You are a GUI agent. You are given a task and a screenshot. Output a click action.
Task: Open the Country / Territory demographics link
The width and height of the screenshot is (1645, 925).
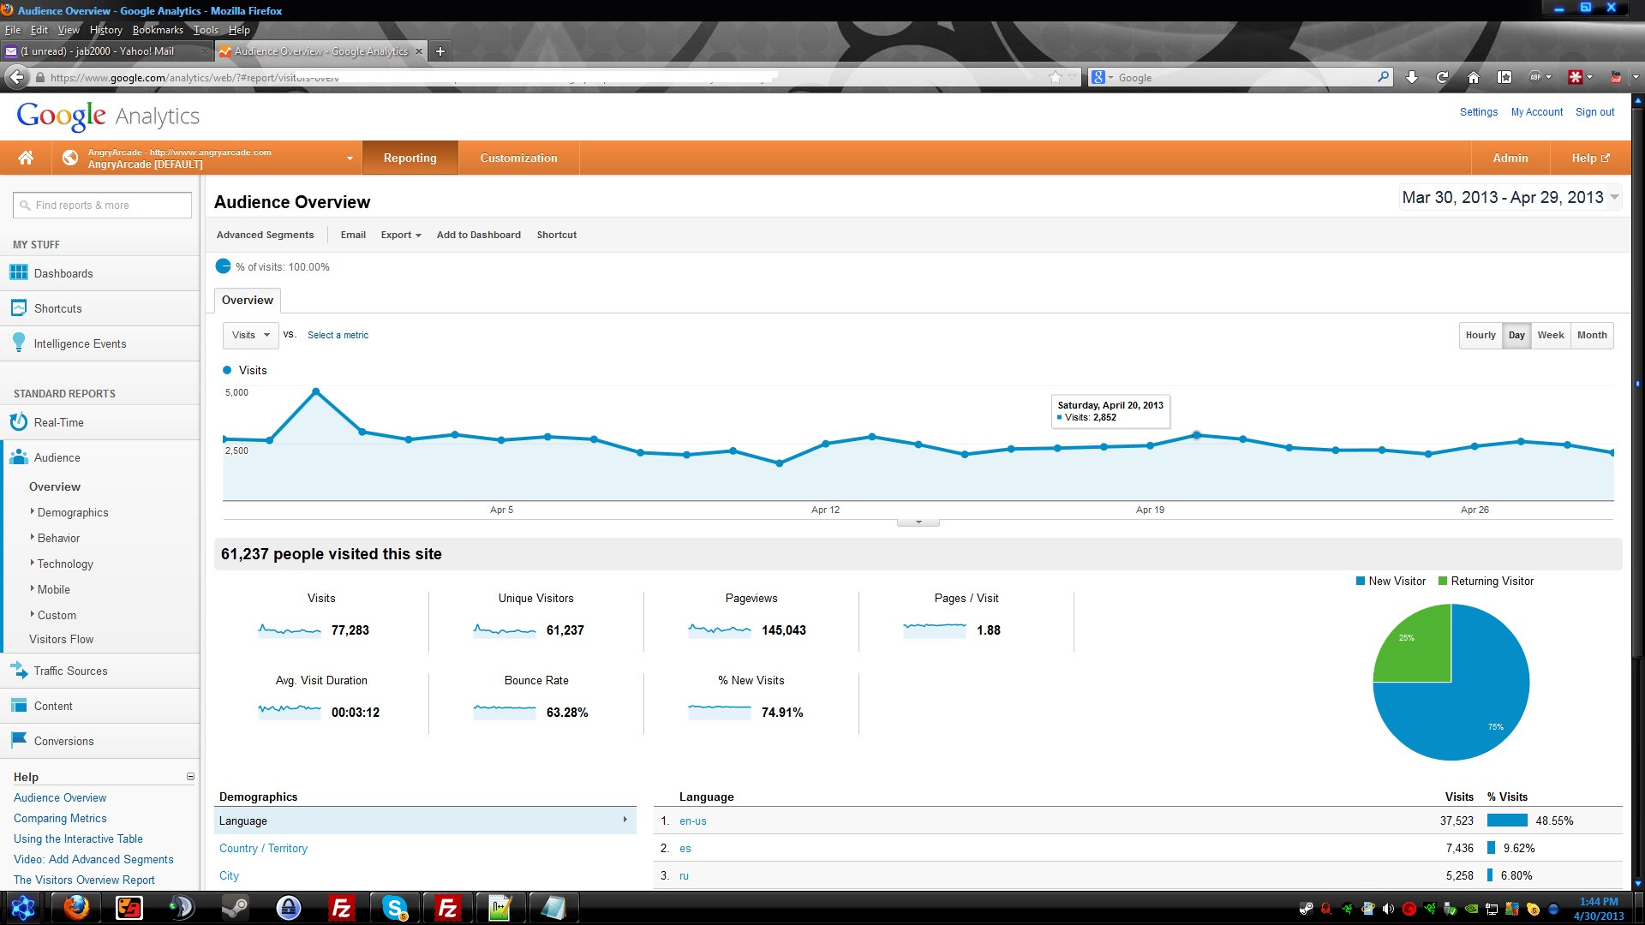coord(263,848)
